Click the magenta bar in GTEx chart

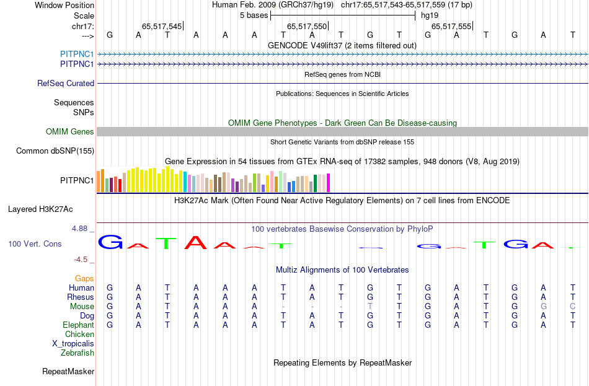click(x=329, y=183)
